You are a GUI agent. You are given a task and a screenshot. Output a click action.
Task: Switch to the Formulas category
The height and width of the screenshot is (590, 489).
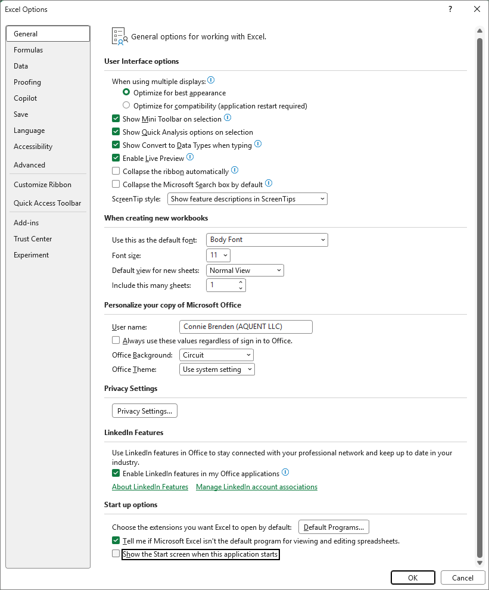(x=48, y=49)
